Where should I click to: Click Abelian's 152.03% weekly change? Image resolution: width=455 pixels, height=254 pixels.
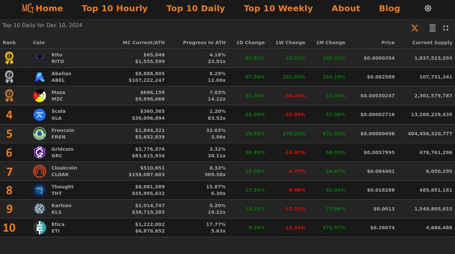pyautogui.click(x=294, y=77)
